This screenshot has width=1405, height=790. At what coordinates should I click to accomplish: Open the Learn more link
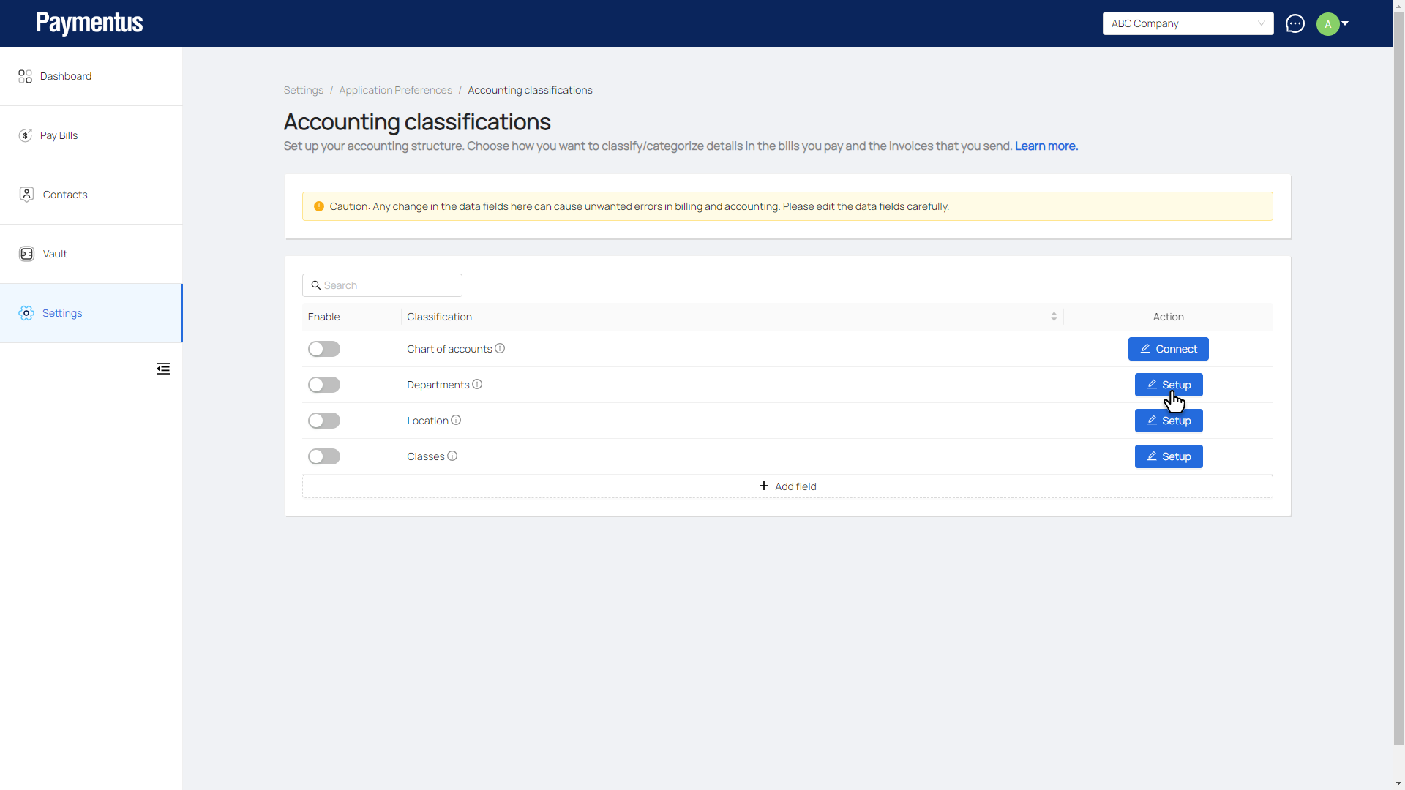(1046, 146)
